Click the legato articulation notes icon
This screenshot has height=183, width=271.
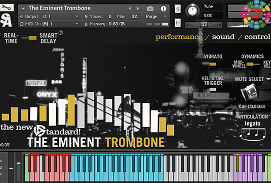[x=253, y=134]
